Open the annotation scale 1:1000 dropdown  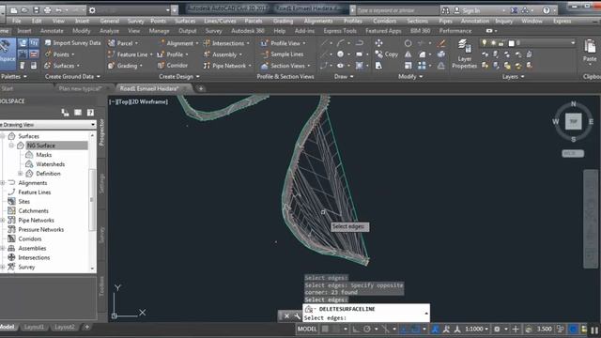coord(476,329)
